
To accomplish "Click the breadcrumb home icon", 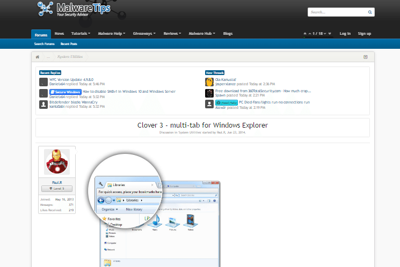I will (38, 57).
